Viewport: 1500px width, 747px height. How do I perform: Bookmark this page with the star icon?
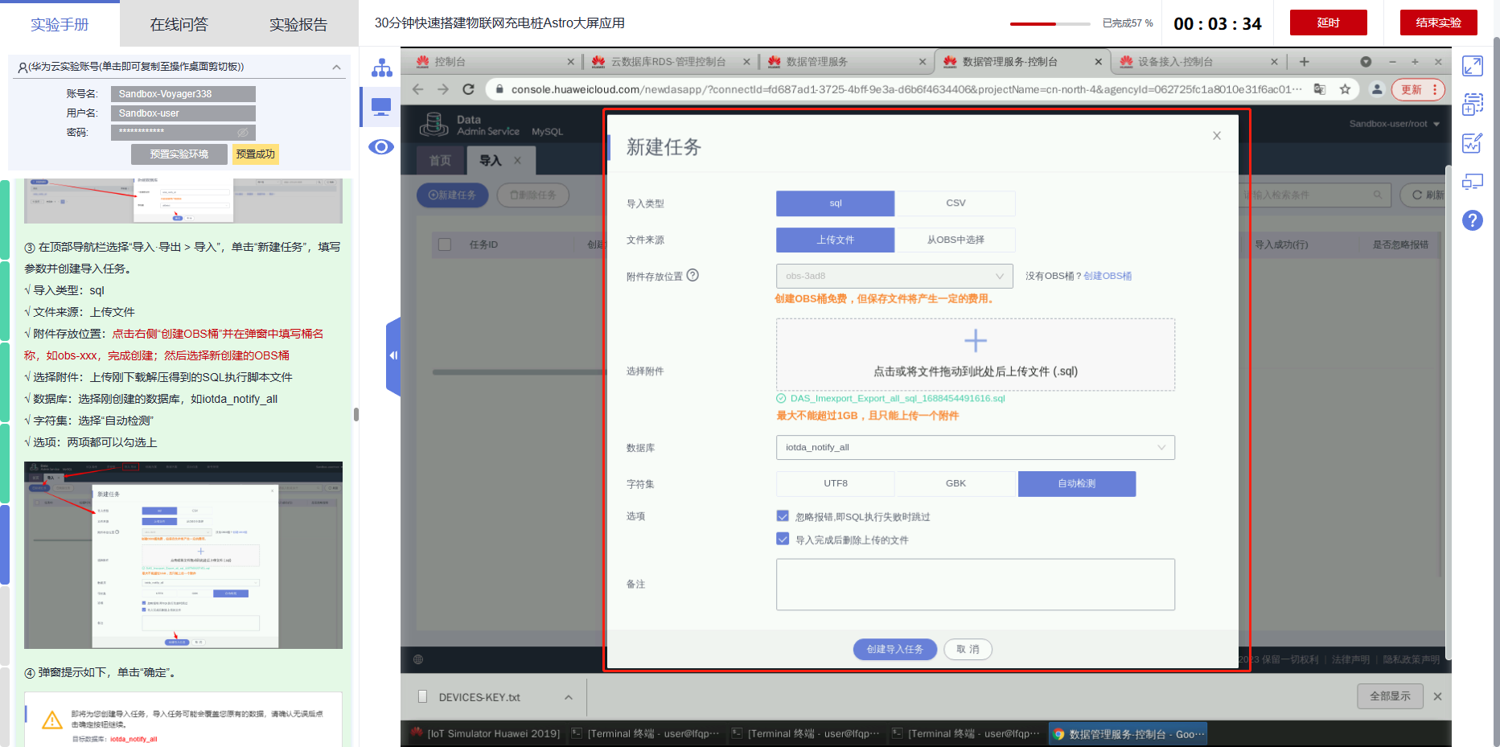click(1345, 89)
